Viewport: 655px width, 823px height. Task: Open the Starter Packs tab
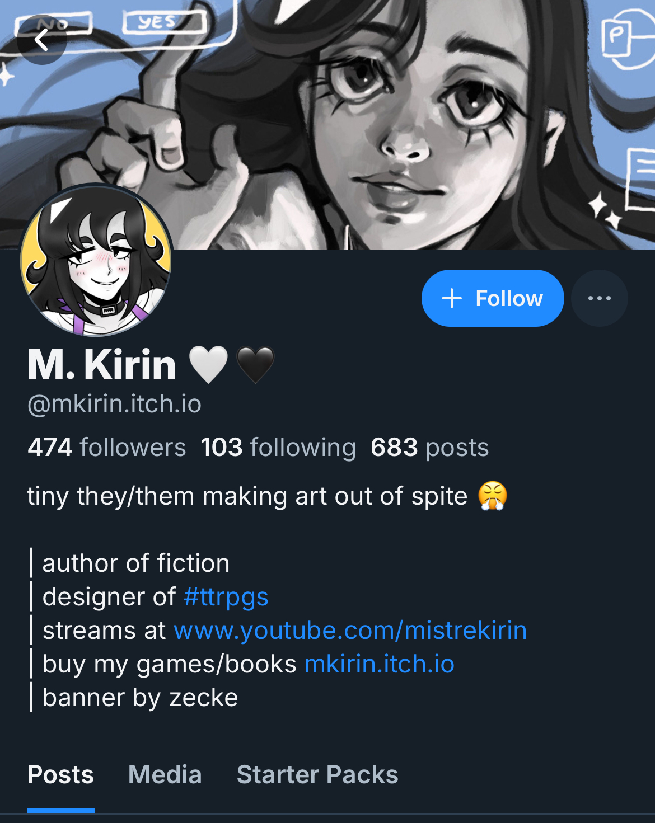pyautogui.click(x=317, y=775)
